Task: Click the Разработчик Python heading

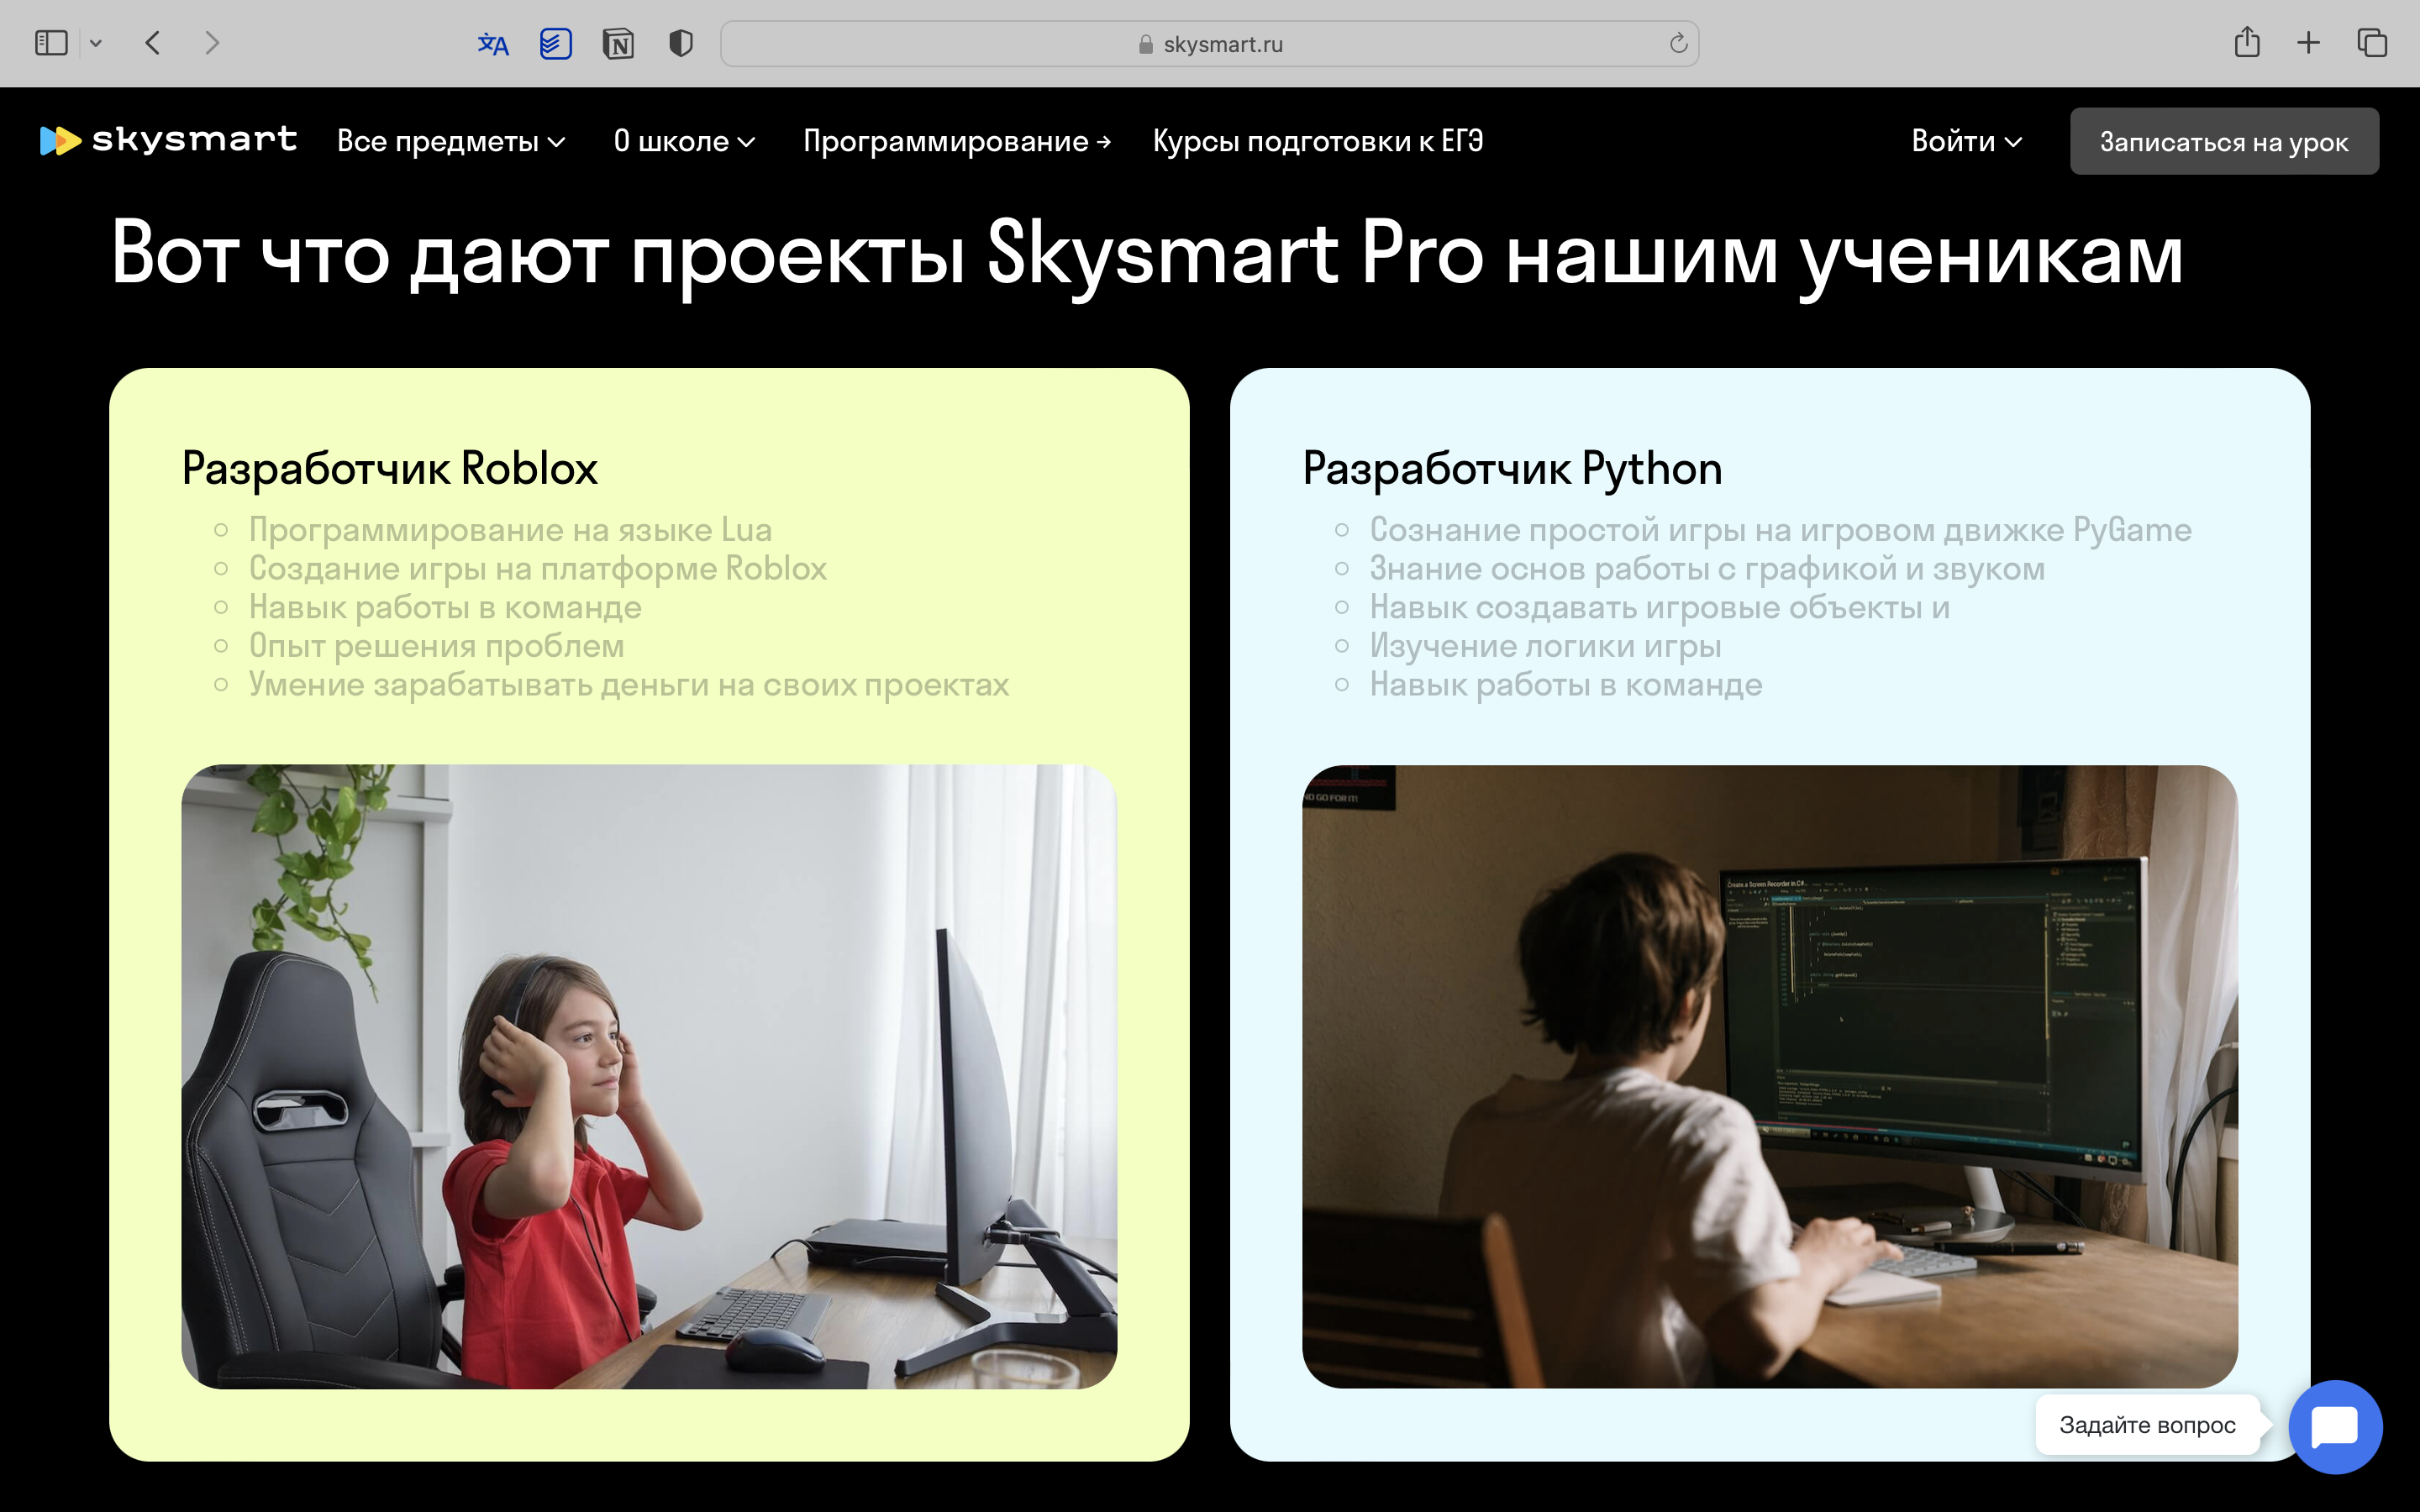Action: click(1512, 469)
